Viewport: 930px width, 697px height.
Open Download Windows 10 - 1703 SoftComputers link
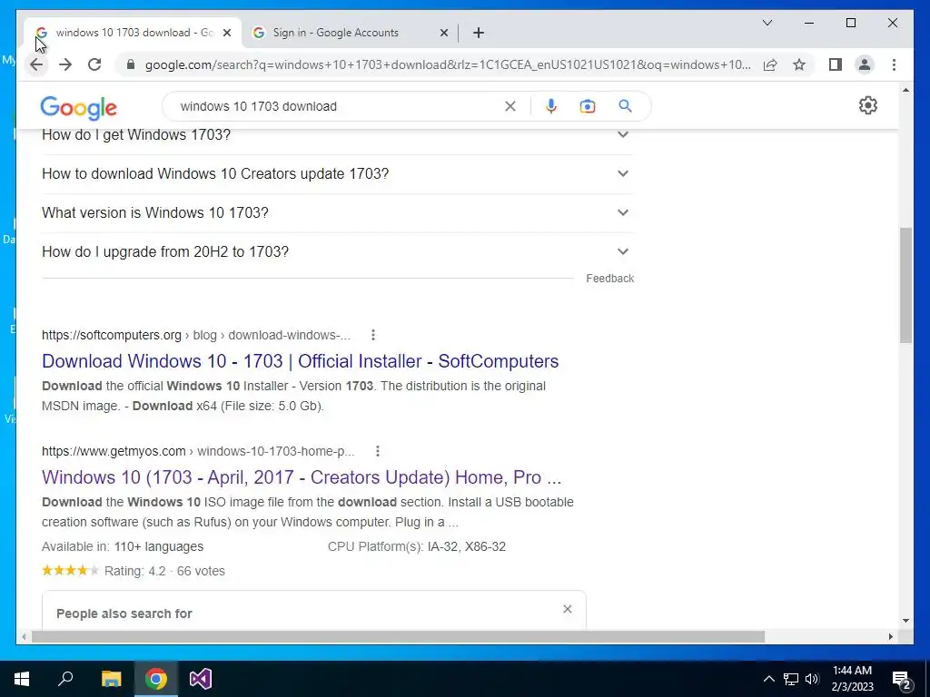point(300,361)
